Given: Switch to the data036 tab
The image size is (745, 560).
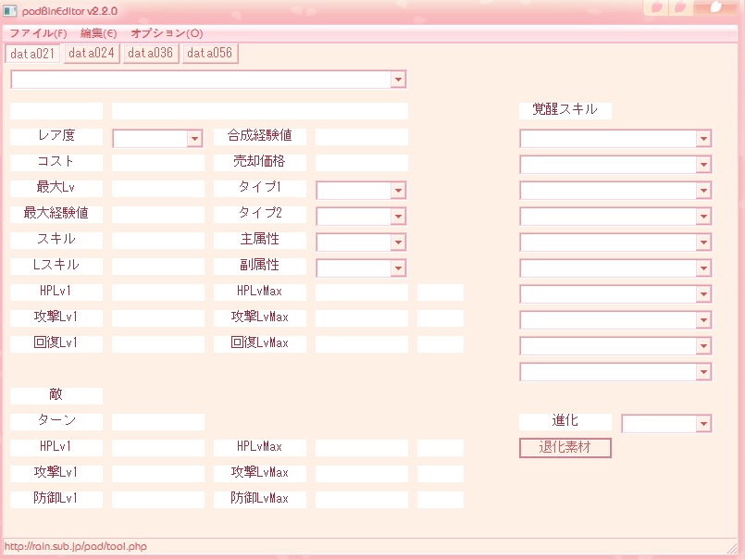Looking at the screenshot, I should [151, 54].
